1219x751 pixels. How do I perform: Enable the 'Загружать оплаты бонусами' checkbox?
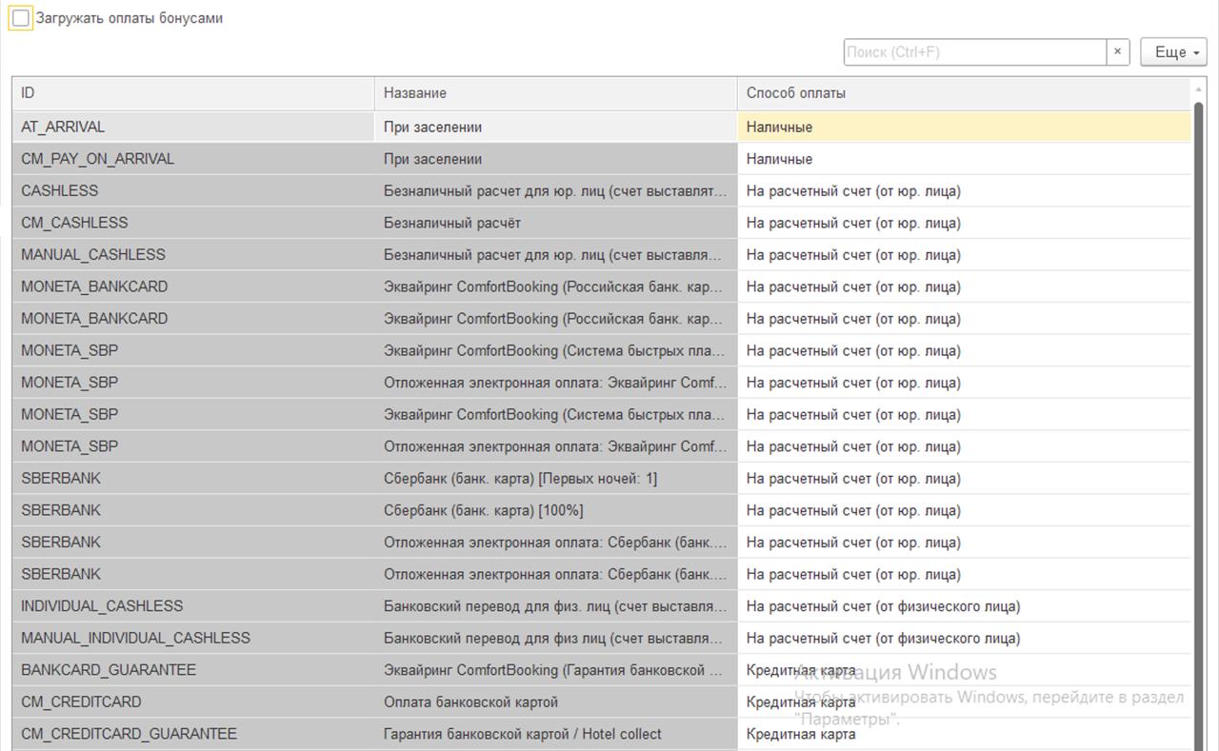(x=21, y=18)
